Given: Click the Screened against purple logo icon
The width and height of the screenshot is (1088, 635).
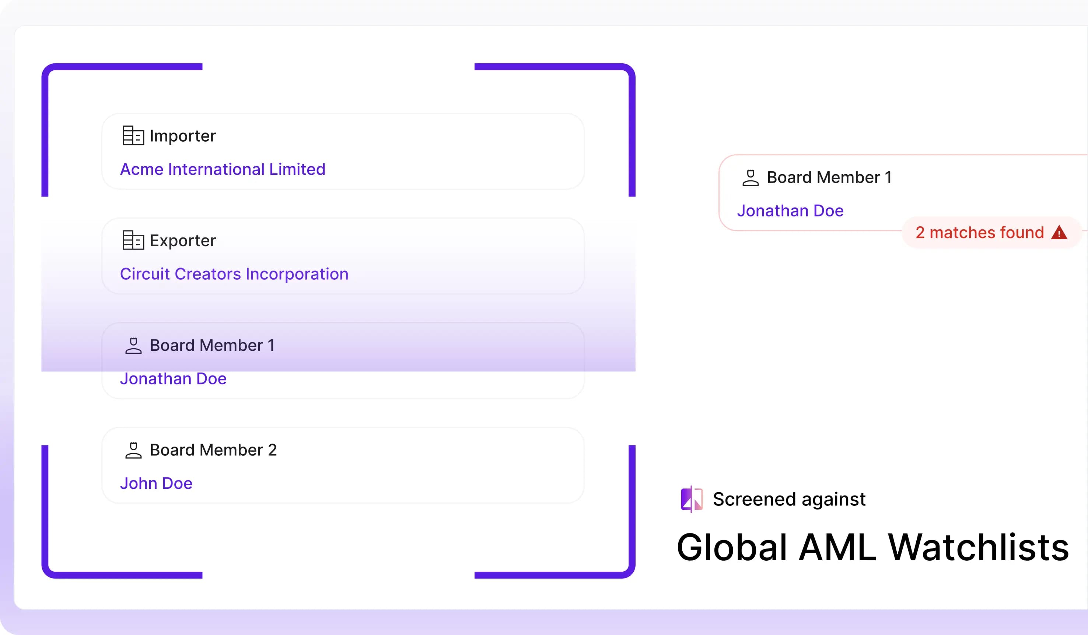Looking at the screenshot, I should pyautogui.click(x=692, y=499).
